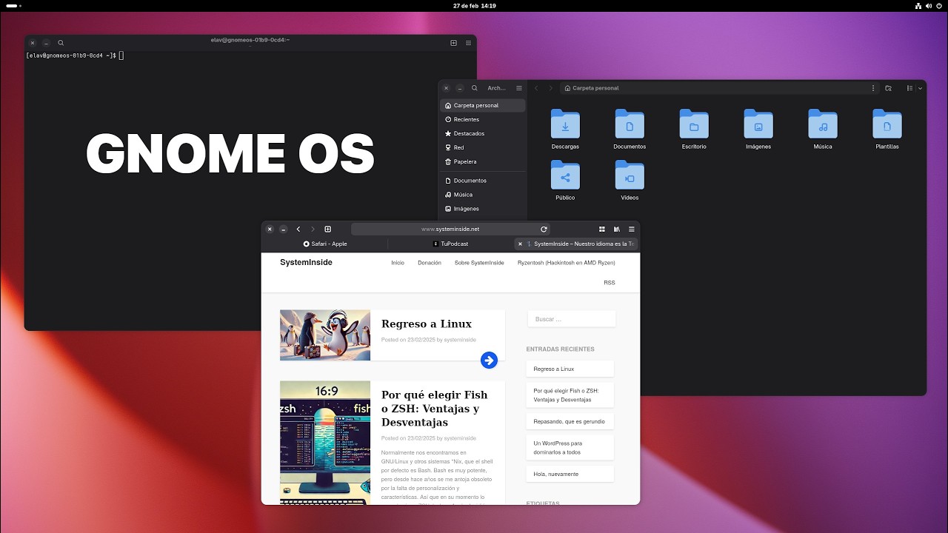
Task: Open the Público folder
Action: (565, 181)
